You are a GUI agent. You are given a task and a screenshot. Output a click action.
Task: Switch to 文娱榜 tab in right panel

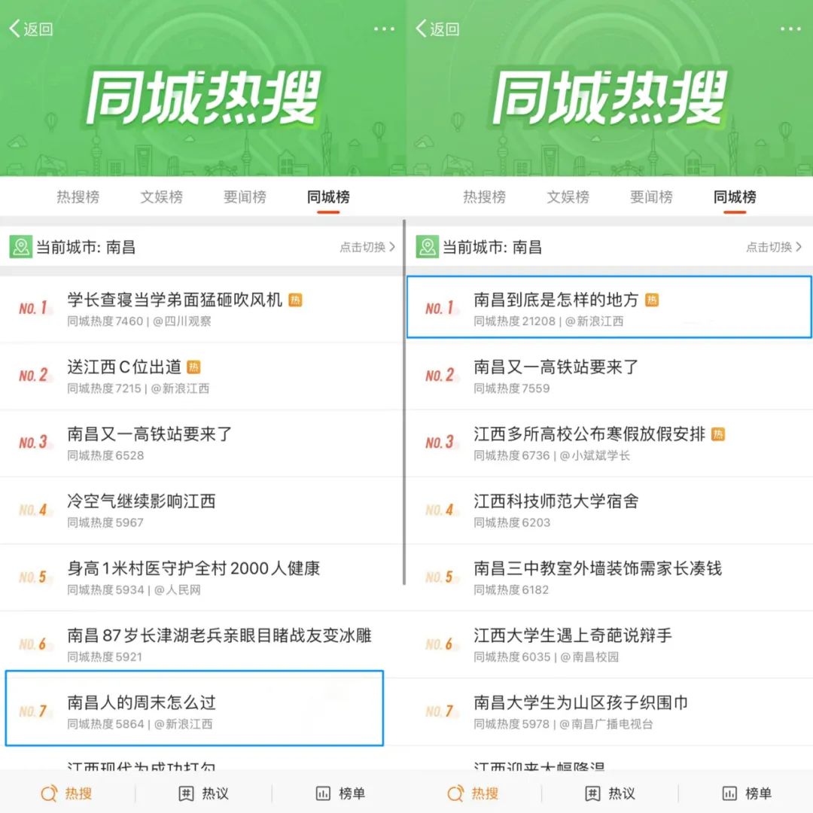568,197
